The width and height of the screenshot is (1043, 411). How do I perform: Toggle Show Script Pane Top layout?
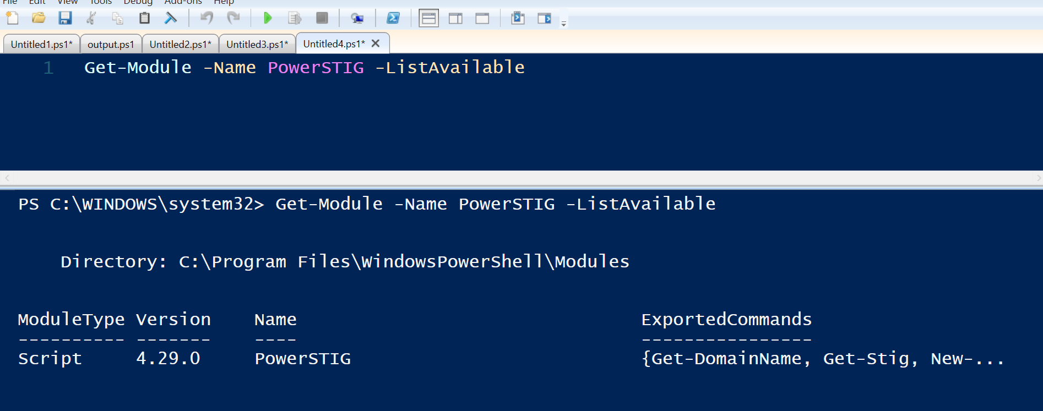[x=428, y=18]
